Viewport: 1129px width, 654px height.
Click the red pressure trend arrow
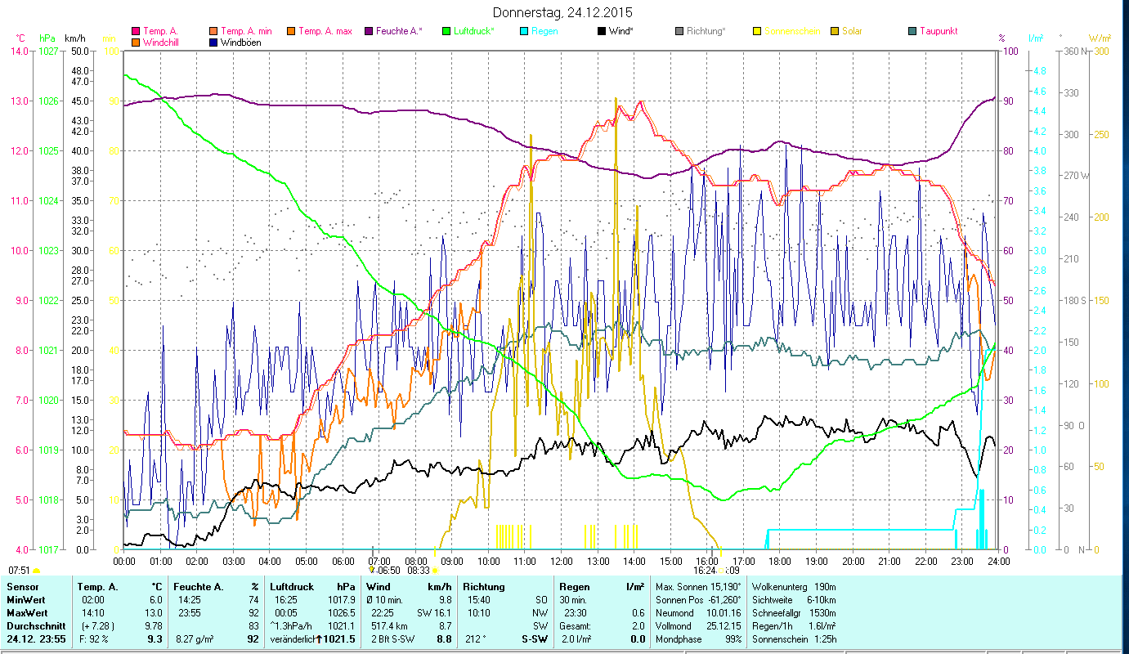pos(320,639)
